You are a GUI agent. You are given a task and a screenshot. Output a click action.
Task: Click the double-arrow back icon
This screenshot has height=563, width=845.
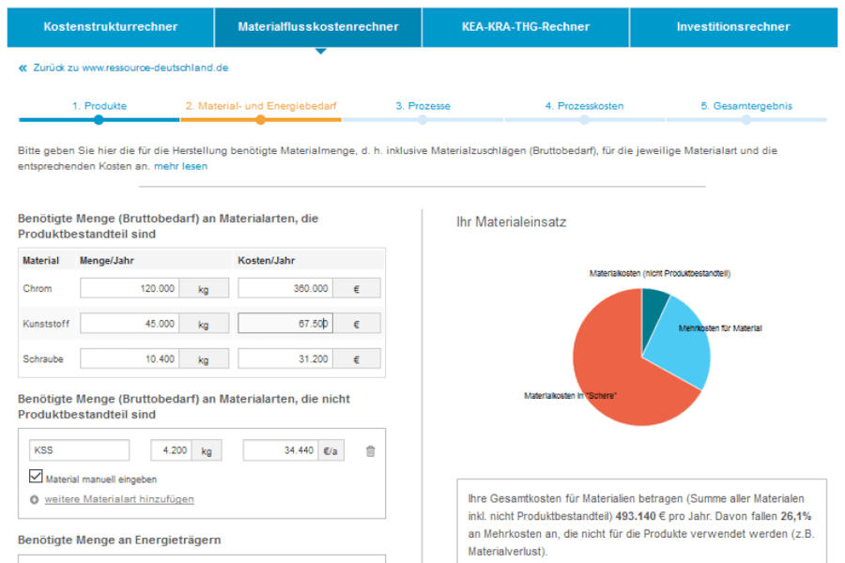pyautogui.click(x=23, y=68)
